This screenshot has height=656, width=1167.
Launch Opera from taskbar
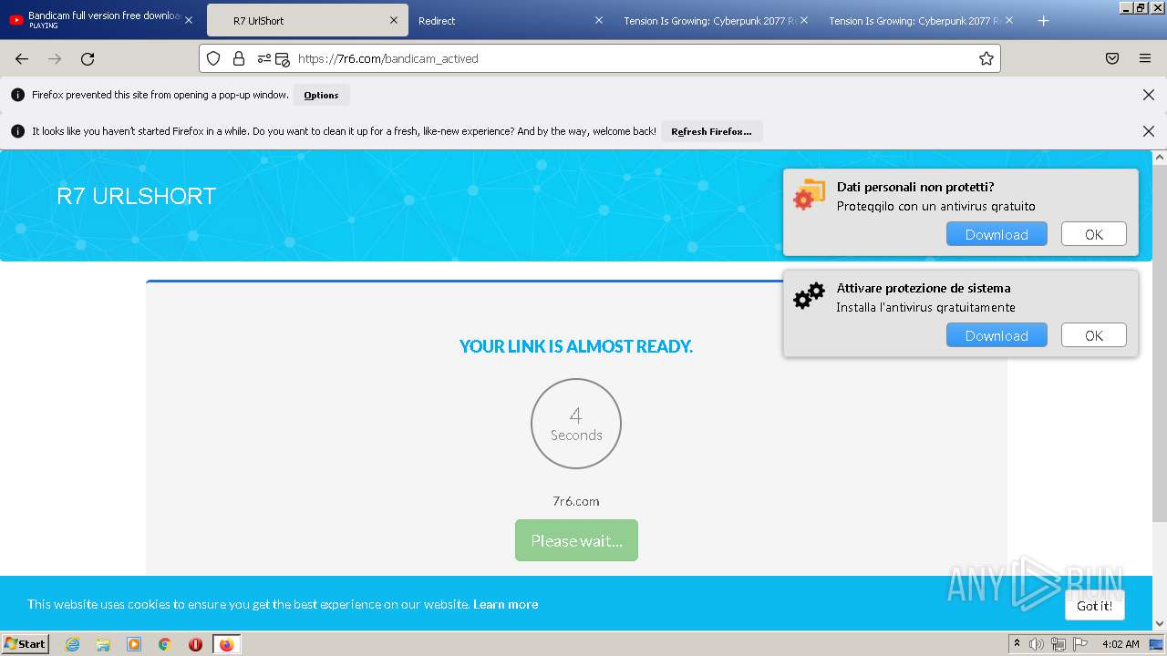click(x=195, y=644)
